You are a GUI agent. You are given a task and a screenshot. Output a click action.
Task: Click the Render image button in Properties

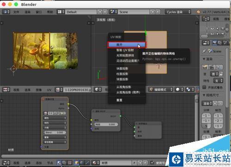pos(205,67)
